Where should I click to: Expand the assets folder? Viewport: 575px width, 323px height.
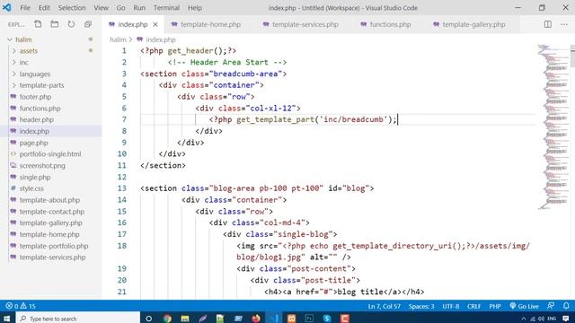(28, 51)
